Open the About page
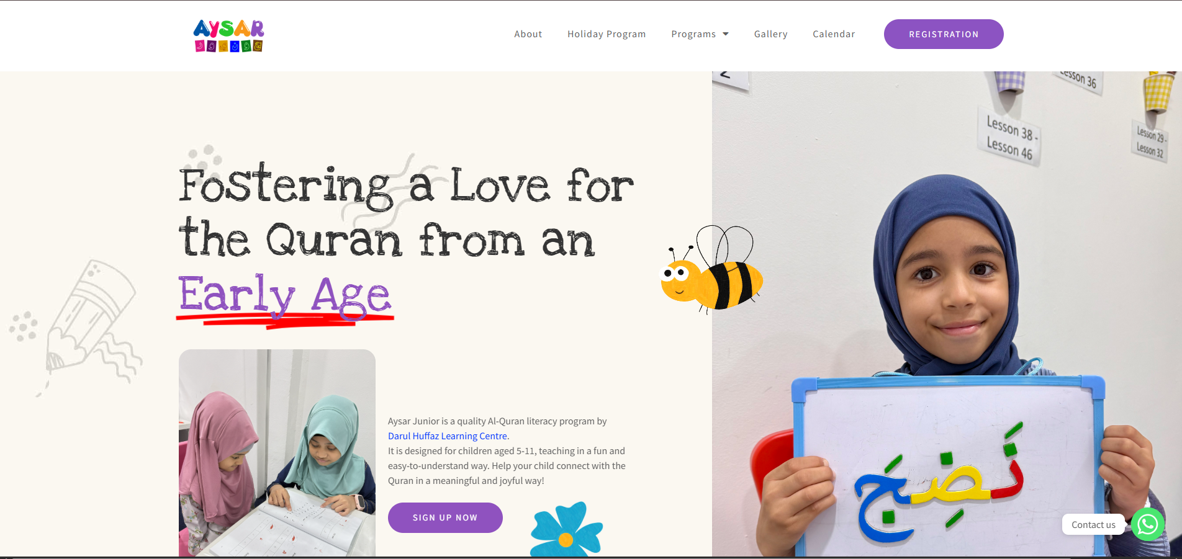The image size is (1182, 559). pos(528,34)
